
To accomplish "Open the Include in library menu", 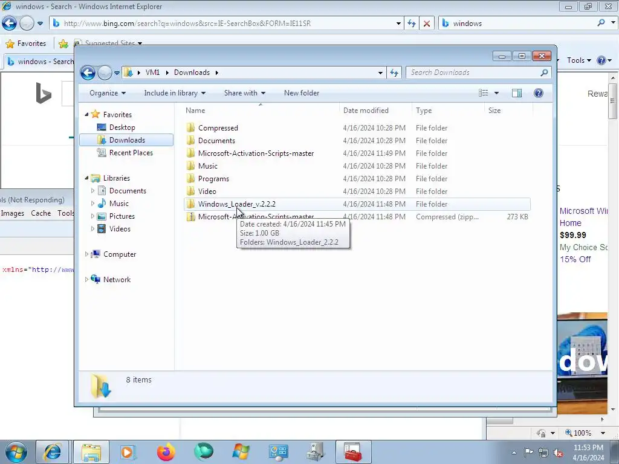I will (x=175, y=93).
